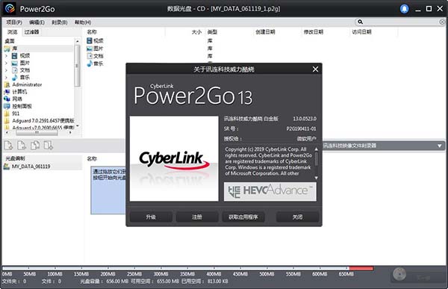Click the CyberLink logo image in dialog
Image resolution: width=448 pixels, height=289 pixels.
click(174, 158)
